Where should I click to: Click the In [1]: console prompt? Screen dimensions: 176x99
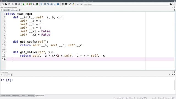click(x=7, y=80)
